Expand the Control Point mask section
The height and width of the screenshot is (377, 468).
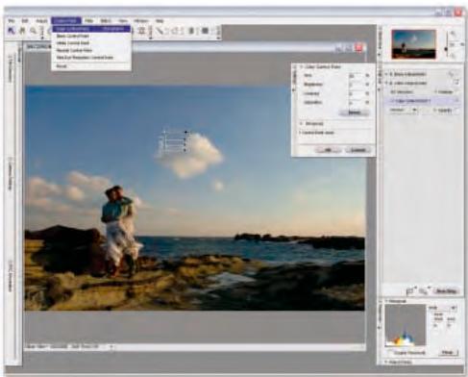[301, 132]
